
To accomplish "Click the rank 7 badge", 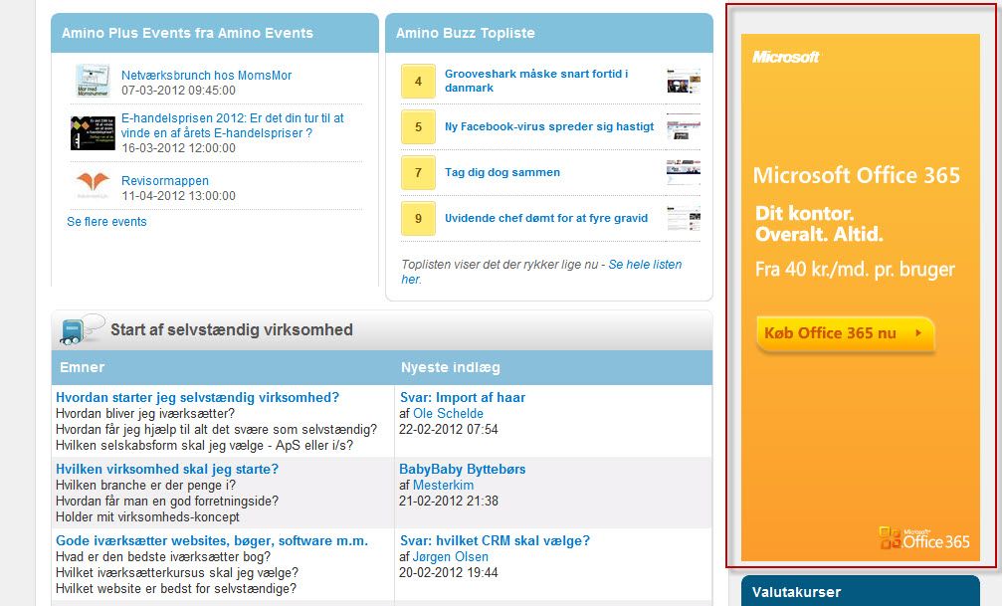I will [x=418, y=172].
